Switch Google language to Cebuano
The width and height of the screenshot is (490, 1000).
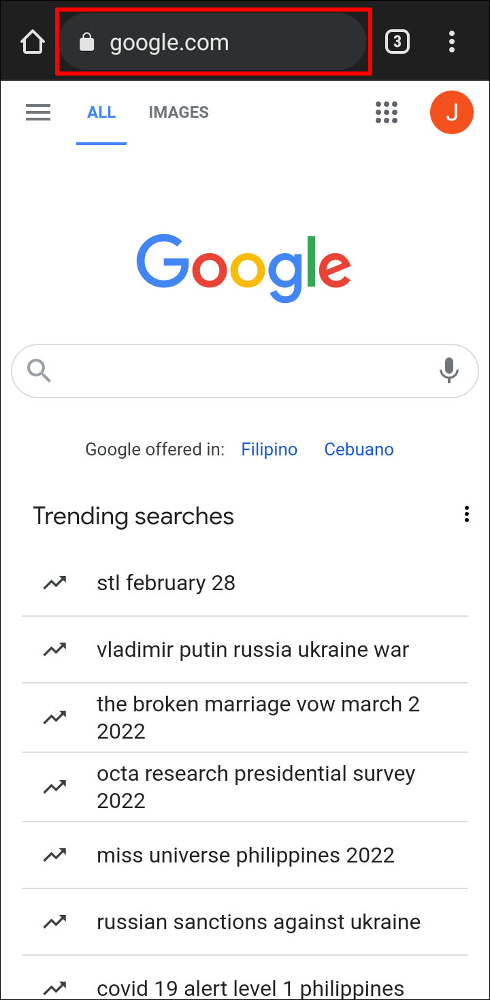coord(359,450)
